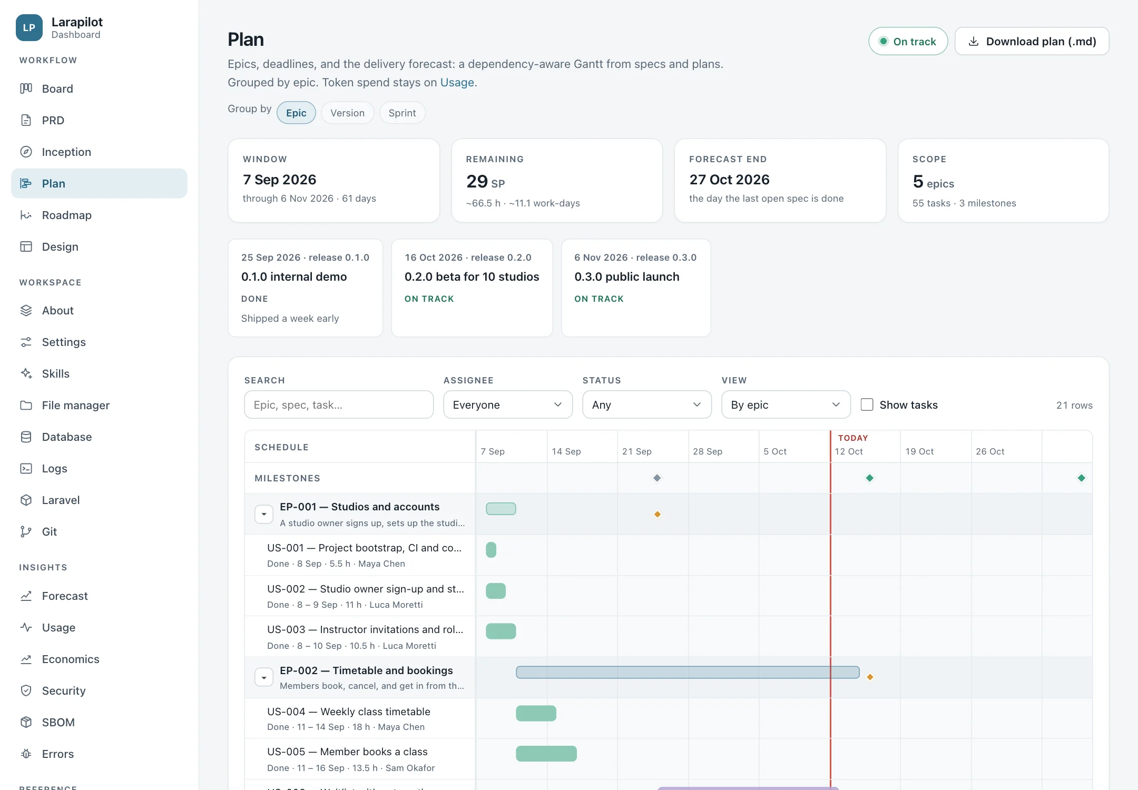Screen dimensions: 1138x790
Task: Click the Settings sliders icon
Action: tap(26, 342)
